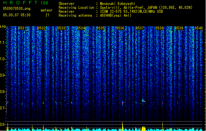Click the 0536 time marker
206x131 pixels.
click(x=120, y=28)
